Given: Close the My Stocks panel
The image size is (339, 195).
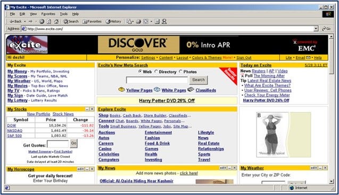Looking at the screenshot, I should pyautogui.click(x=92, y=109).
